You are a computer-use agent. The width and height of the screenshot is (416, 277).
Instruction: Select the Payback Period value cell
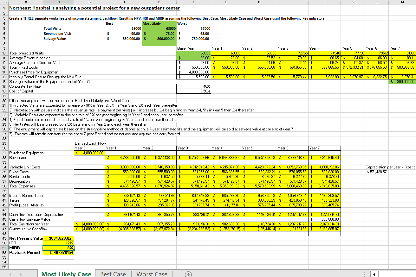pyautogui.click(x=58, y=252)
